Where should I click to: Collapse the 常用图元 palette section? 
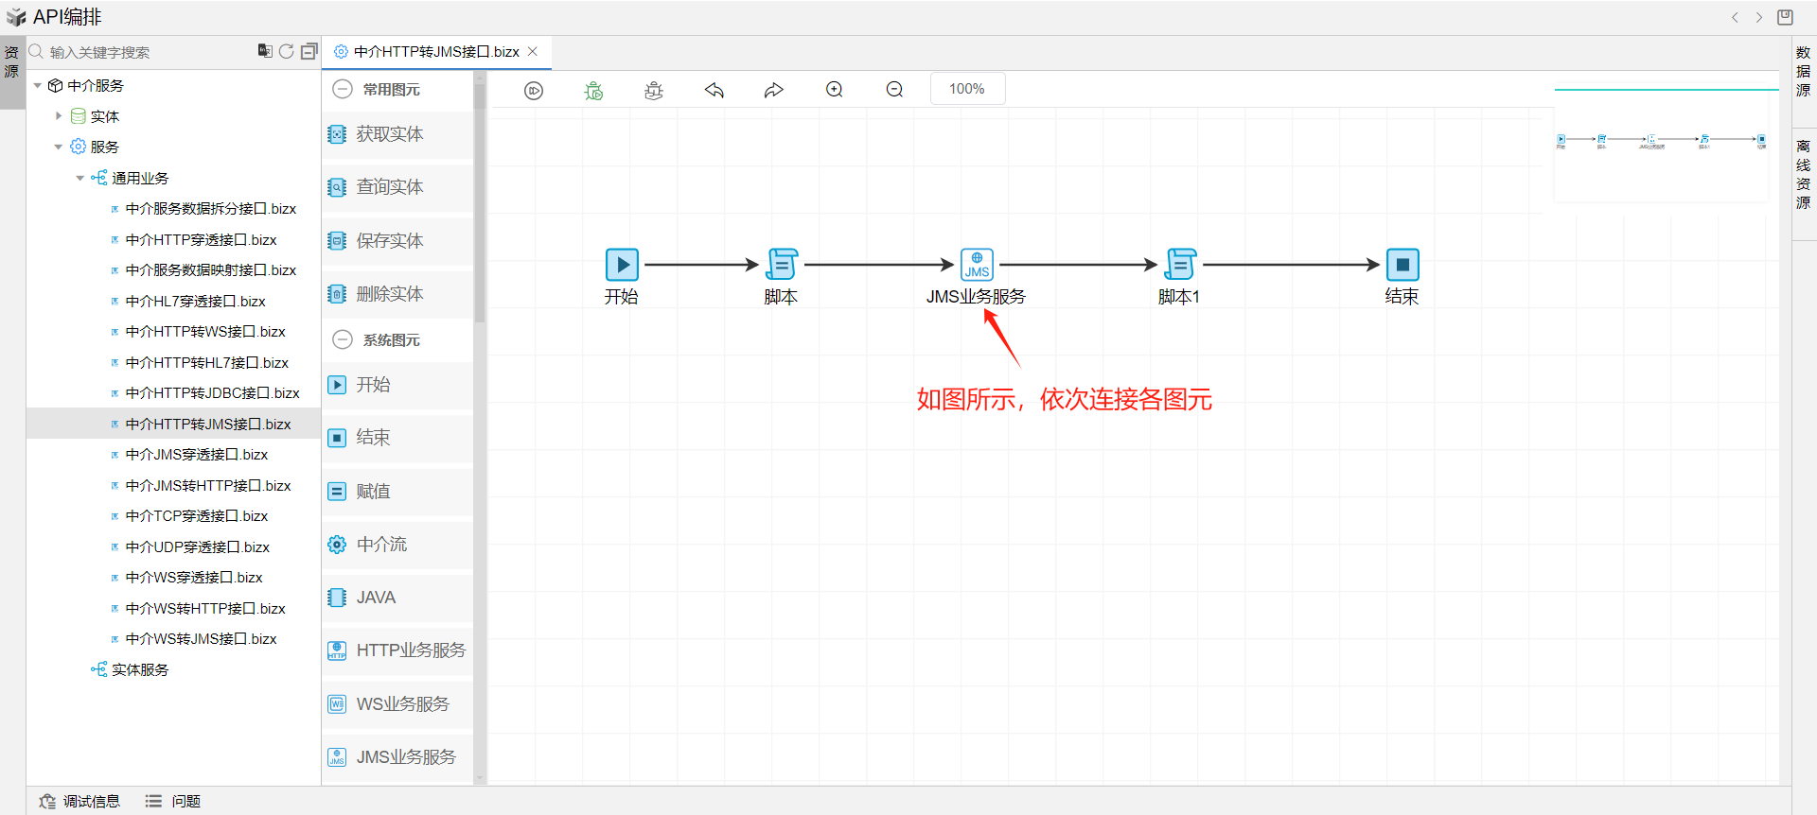click(x=343, y=89)
